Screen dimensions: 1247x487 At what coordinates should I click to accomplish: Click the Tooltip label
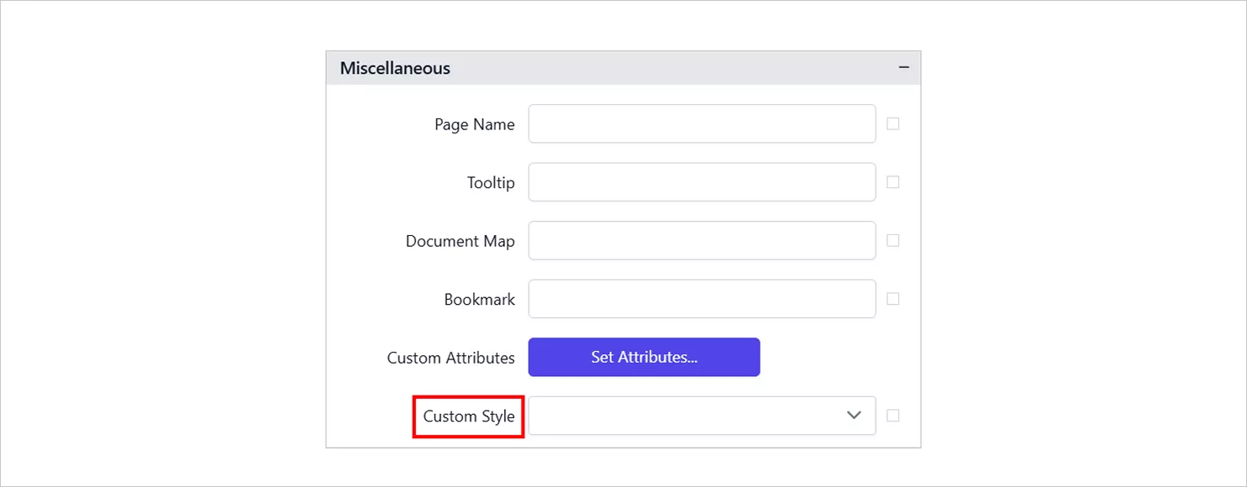pos(491,182)
